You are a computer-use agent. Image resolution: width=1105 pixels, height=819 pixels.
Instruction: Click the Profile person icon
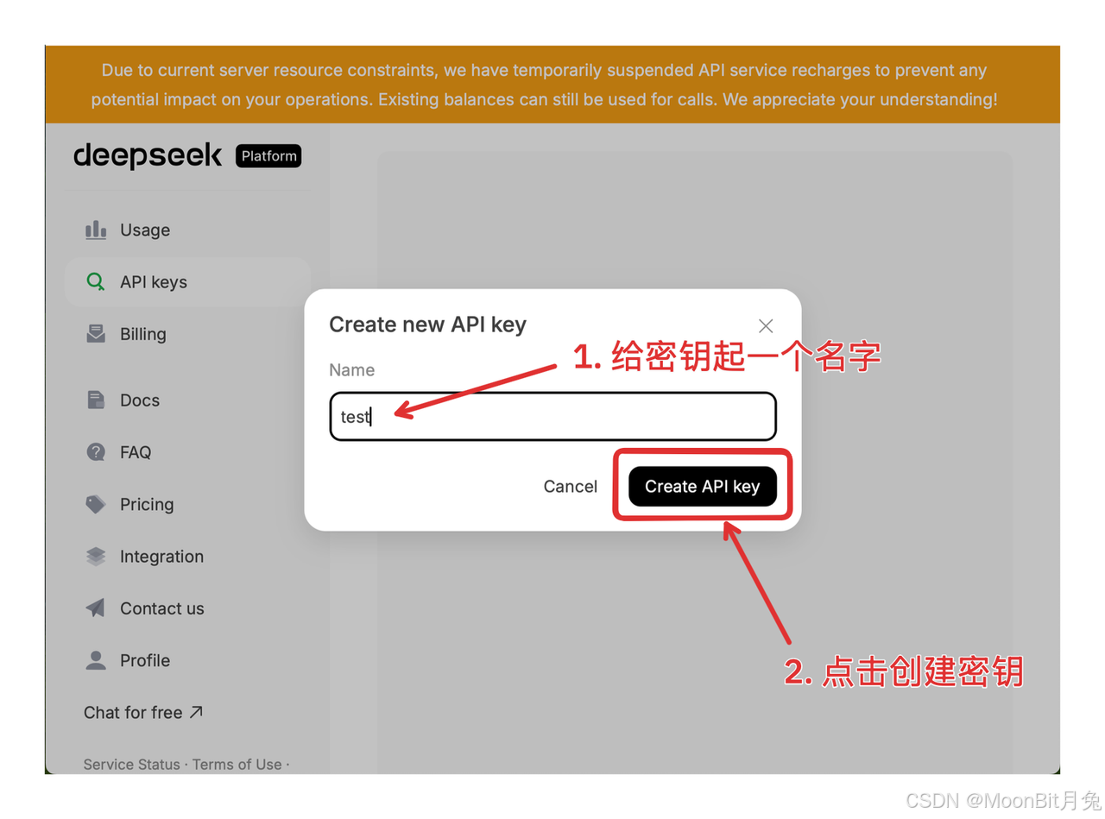coord(96,660)
